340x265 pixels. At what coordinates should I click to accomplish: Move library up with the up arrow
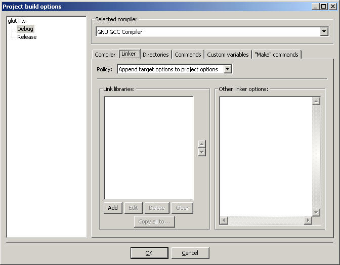tap(202, 144)
